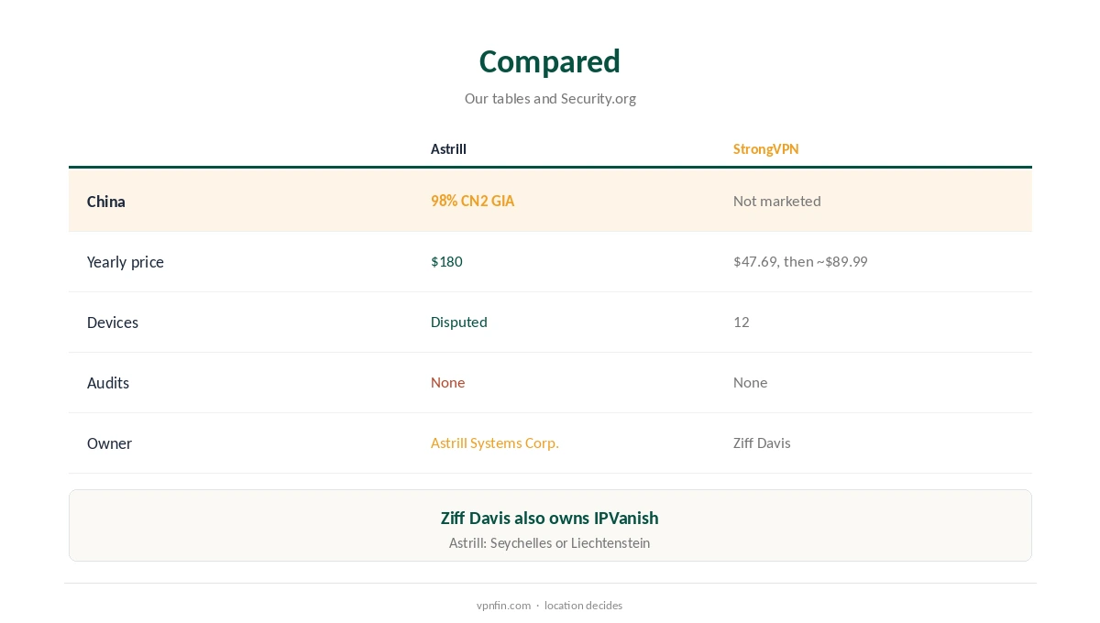1100x623 pixels.
Task: Click 'Ziff Davis also owns IPVanish' callout
Action: pyautogui.click(x=550, y=518)
